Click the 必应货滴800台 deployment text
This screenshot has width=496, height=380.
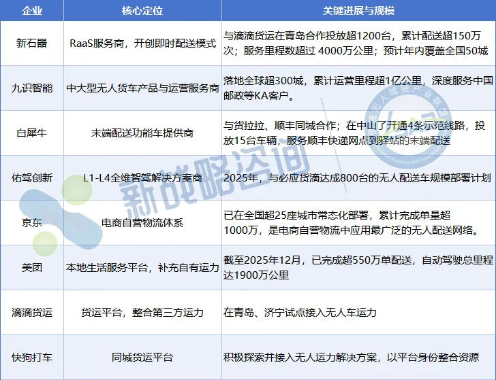click(x=357, y=177)
